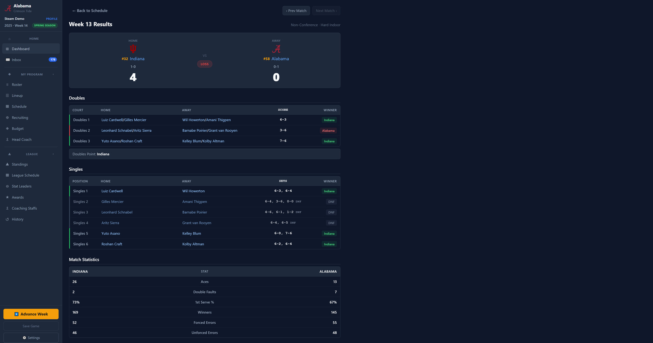Click the Standings triangle icon
Screen dimensions: 653x343
tap(7, 164)
